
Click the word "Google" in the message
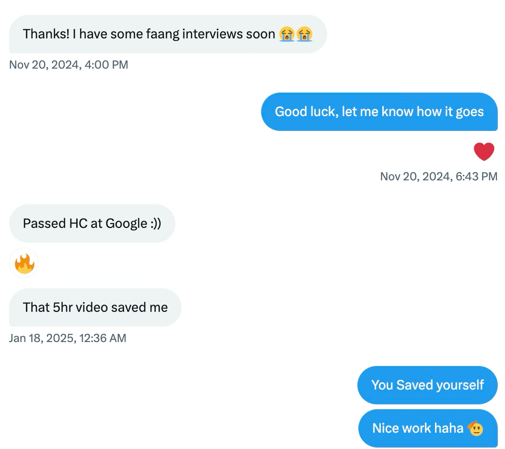126,224
